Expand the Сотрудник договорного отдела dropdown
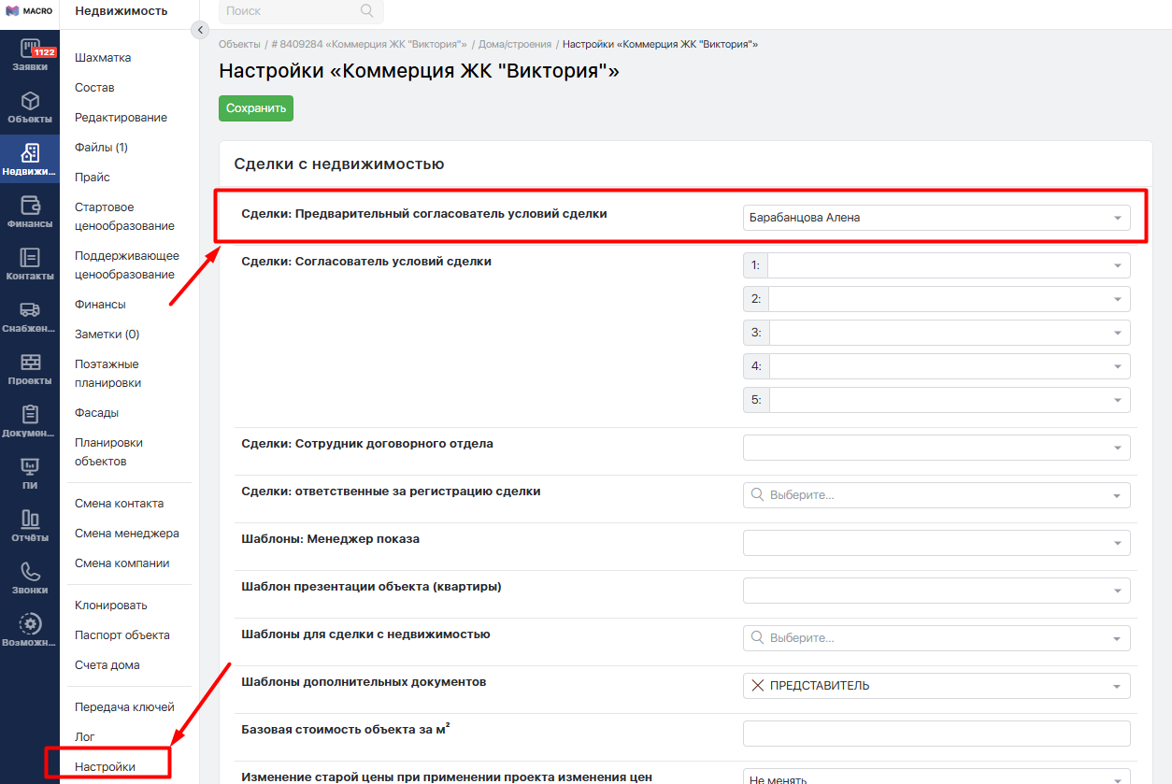The image size is (1172, 784). (936, 448)
